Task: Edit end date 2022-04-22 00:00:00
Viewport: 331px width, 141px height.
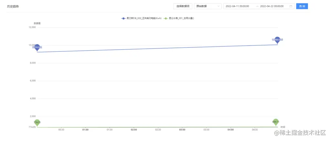Action: click(272, 6)
